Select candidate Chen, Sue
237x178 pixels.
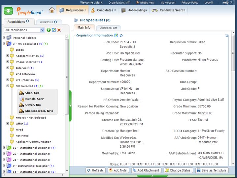tap(32, 93)
